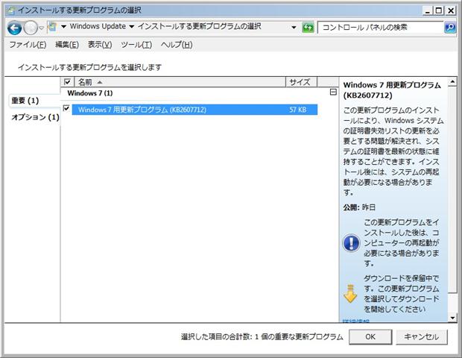Click the Control Panel icon in address bar
The image size is (462, 358).
coord(52,27)
